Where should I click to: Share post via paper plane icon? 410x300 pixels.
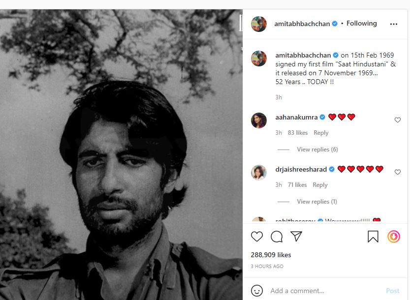coord(296,237)
